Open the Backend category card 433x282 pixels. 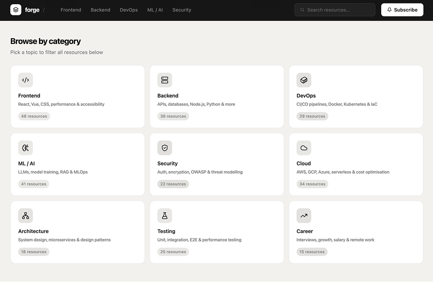tap(216, 96)
